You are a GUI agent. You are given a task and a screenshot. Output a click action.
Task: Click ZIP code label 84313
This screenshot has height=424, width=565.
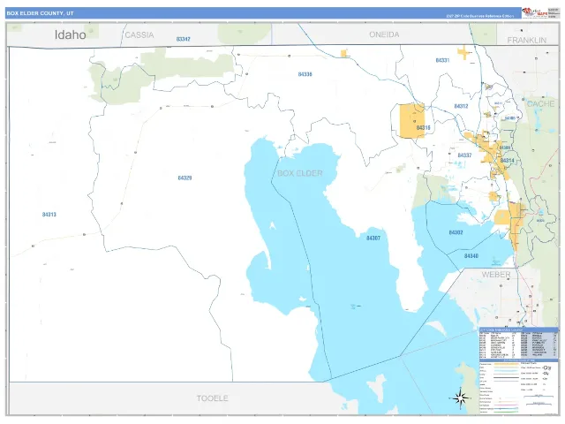click(x=49, y=215)
